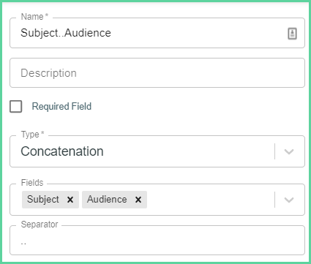This screenshot has height=264, width=311.
Task: Expand the Fields dropdown chevron
Action: (x=289, y=200)
